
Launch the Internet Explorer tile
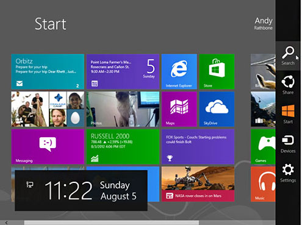pyautogui.click(x=179, y=71)
